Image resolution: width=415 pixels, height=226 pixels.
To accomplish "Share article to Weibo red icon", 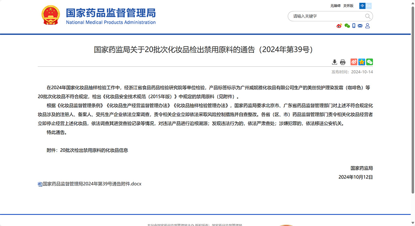I will pyautogui.click(x=354, y=62).
